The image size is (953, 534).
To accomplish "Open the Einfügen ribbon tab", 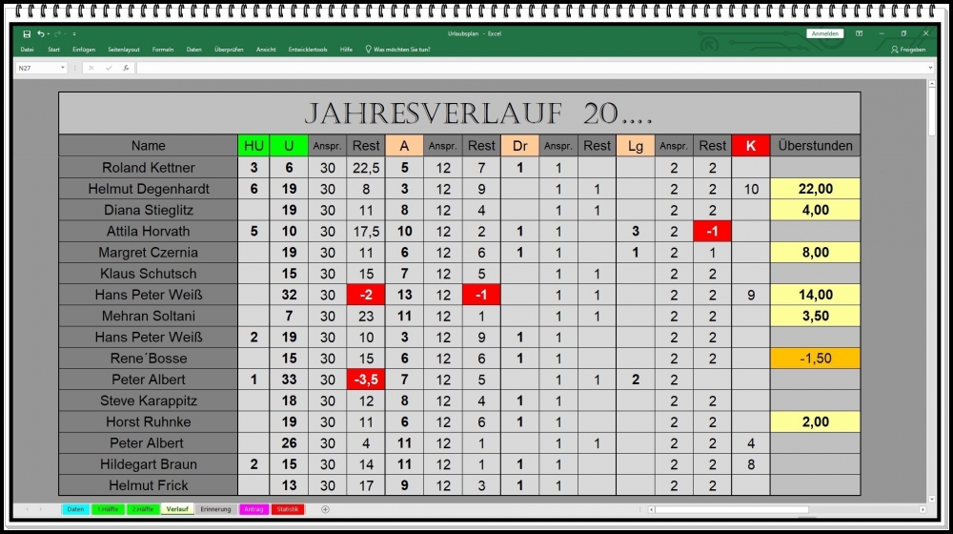I will tap(84, 50).
